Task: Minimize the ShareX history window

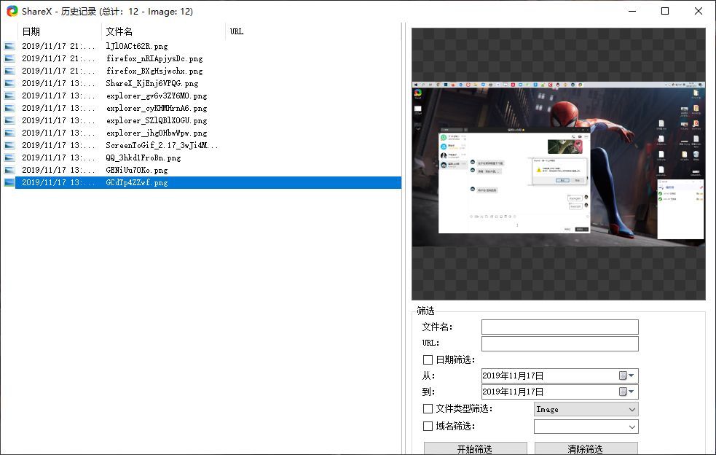Action: [x=632, y=11]
